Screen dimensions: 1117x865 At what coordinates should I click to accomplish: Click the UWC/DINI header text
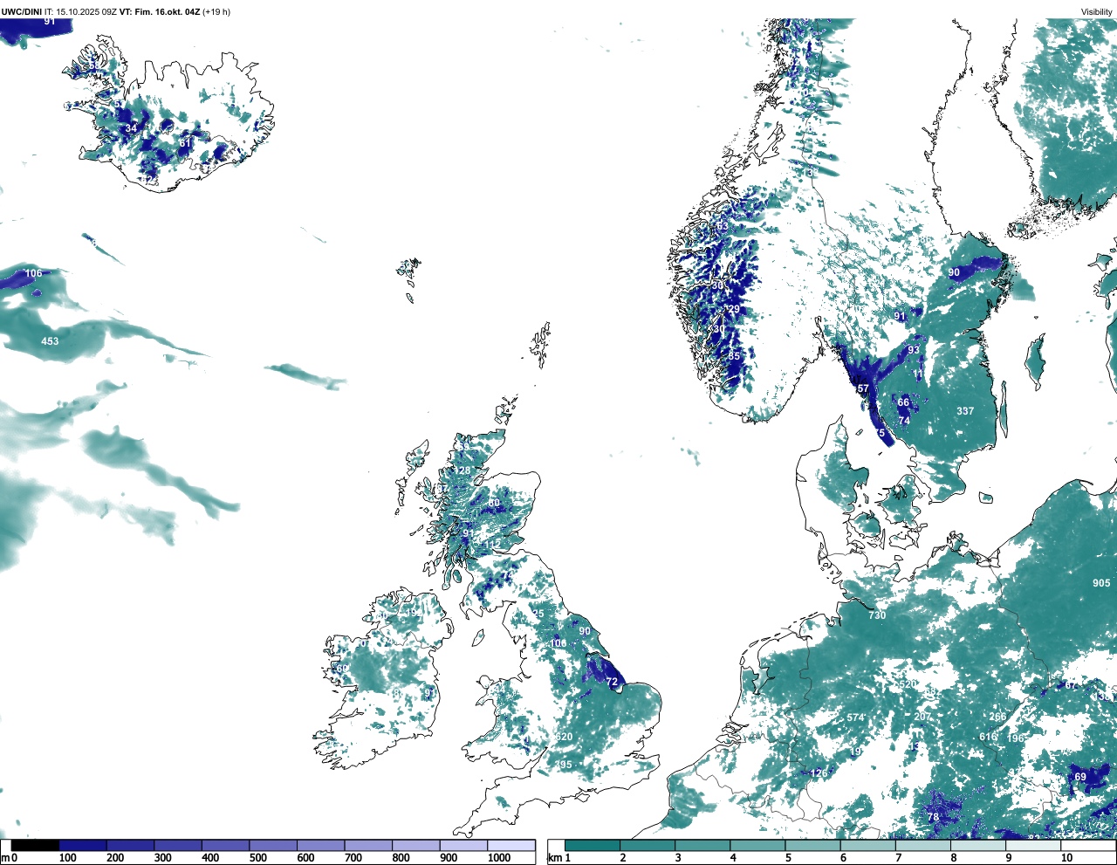tap(21, 11)
